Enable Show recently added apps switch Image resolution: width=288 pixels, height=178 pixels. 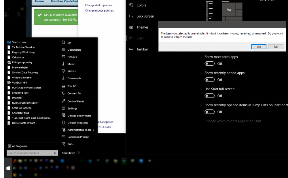coord(210,80)
